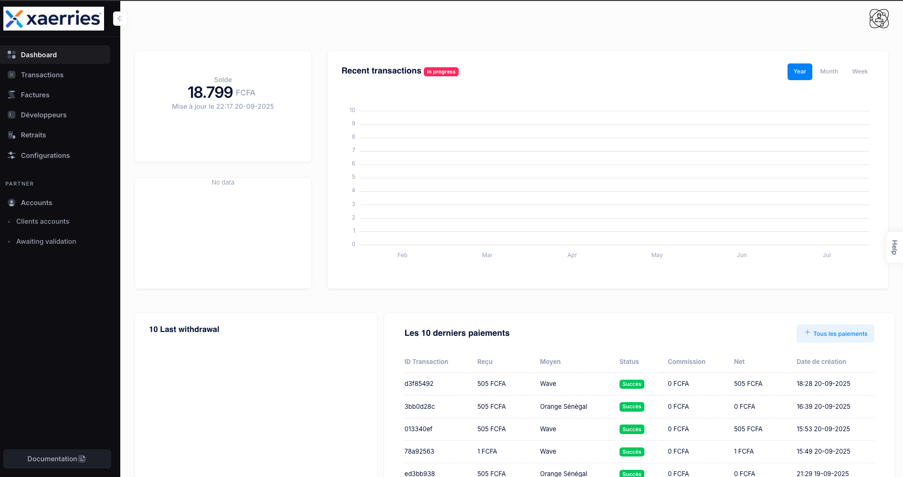Switch chart view to Month

coord(829,72)
